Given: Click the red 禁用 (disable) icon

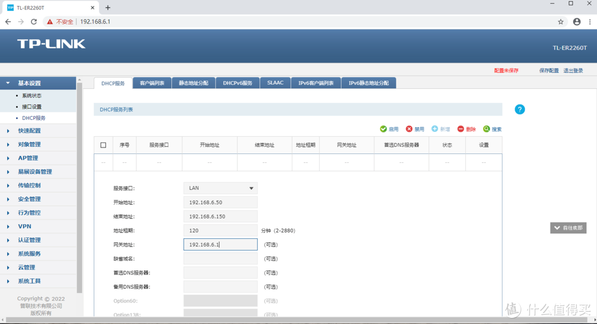Looking at the screenshot, I should [x=410, y=129].
